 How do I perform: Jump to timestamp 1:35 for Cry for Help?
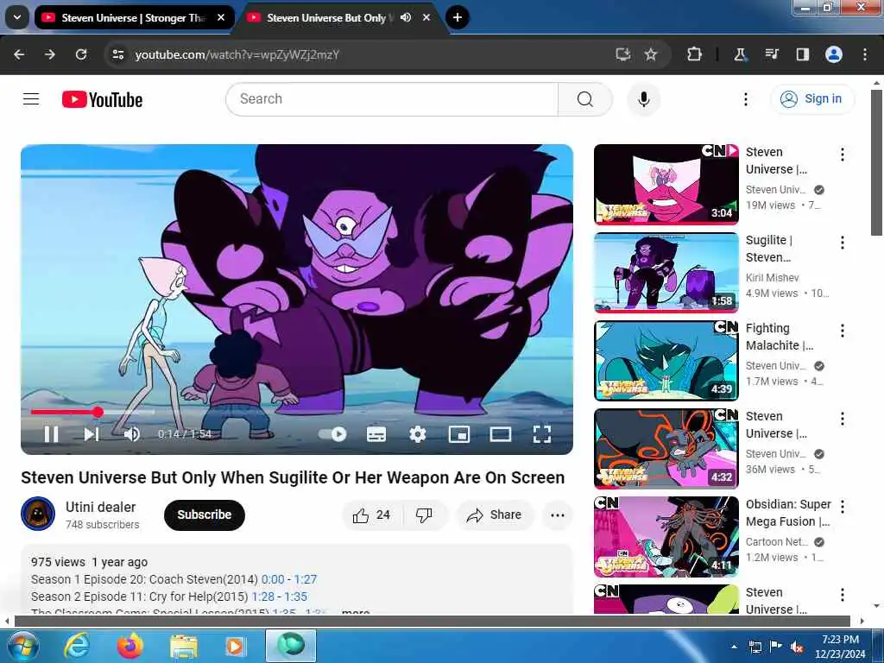295,597
